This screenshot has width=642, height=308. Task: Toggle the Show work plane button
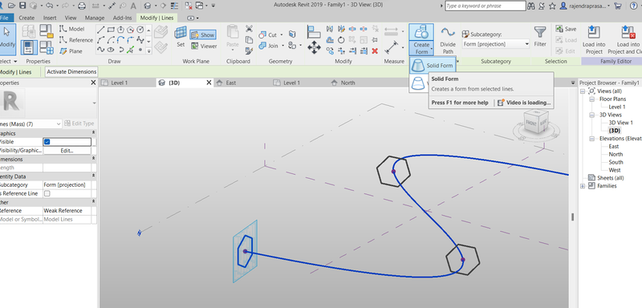[x=203, y=34]
